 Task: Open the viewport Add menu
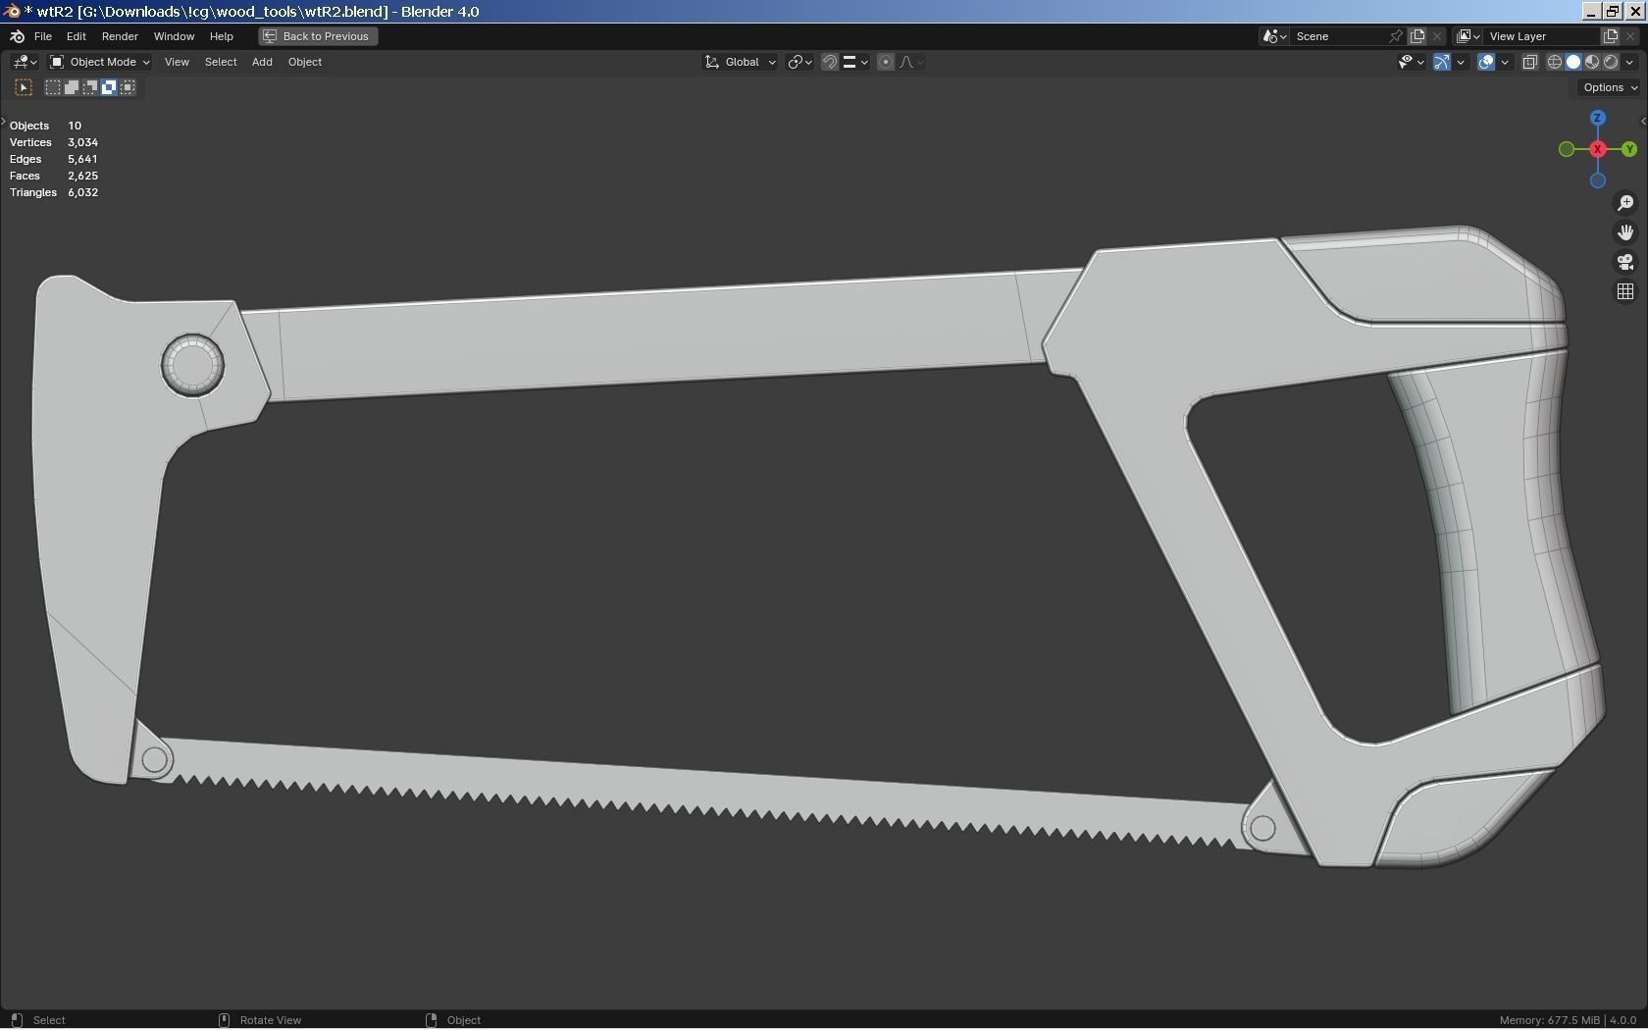pos(262,62)
